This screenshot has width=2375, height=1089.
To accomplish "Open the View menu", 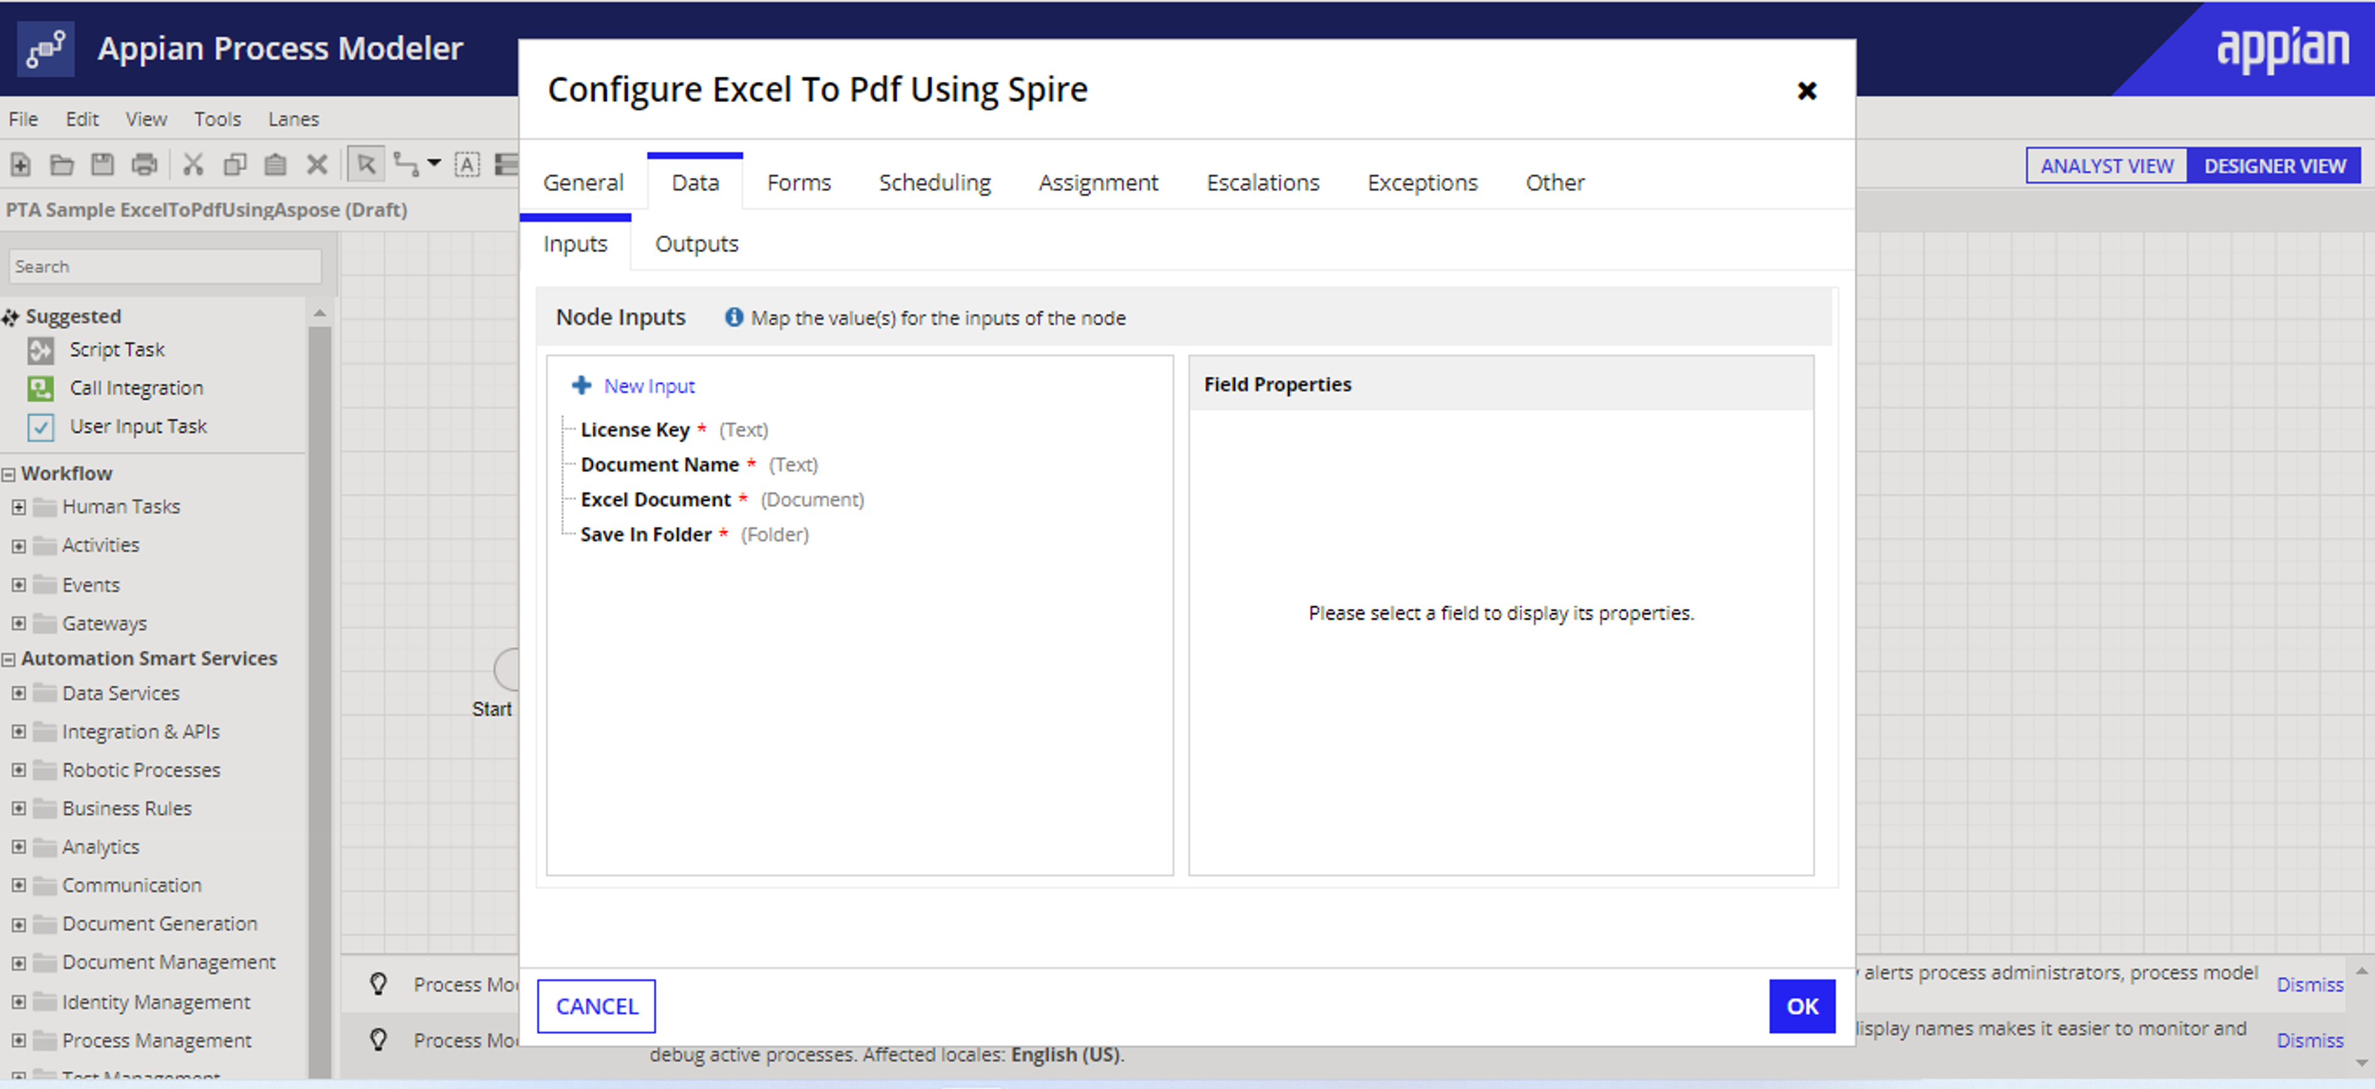I will 147,119.
